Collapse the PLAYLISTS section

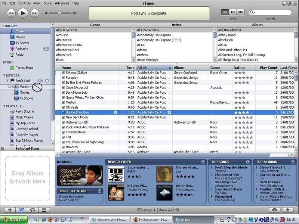[x=4, y=106]
